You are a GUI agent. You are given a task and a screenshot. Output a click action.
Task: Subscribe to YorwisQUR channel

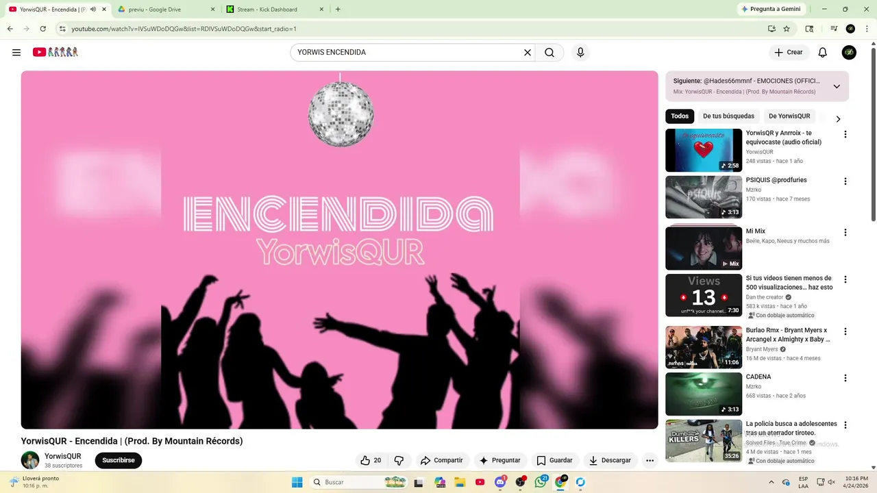(119, 460)
